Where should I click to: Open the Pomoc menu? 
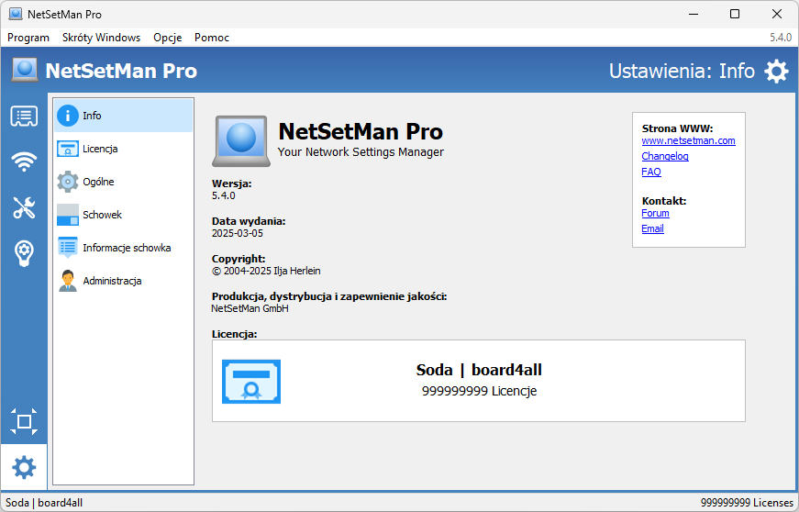coord(212,38)
